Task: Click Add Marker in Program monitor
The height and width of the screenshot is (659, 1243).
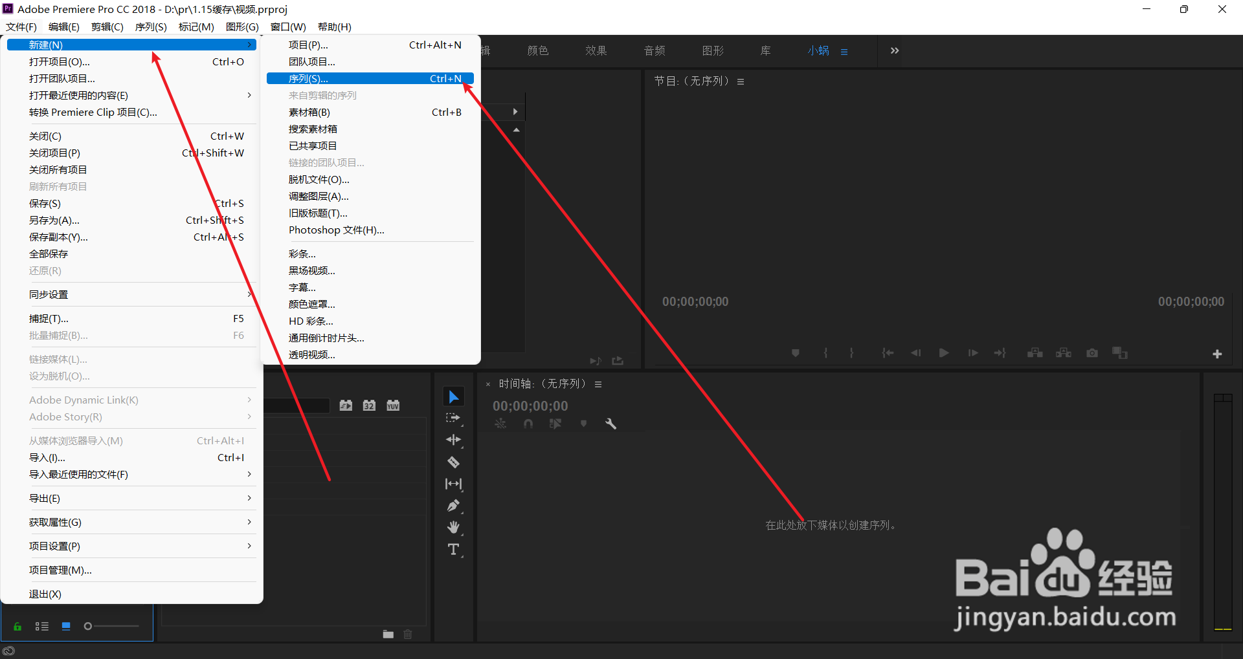Action: coord(796,353)
